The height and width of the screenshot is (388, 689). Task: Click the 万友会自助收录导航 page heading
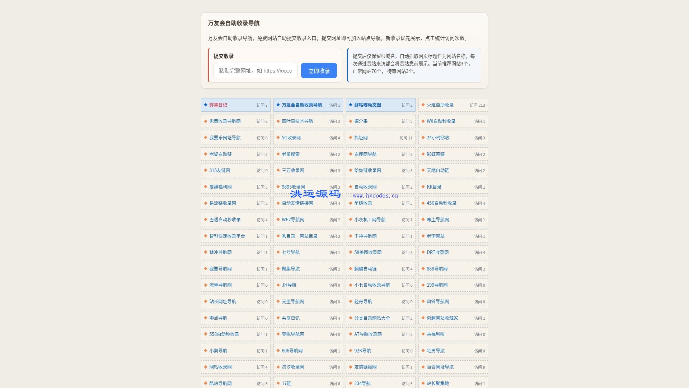coord(234,23)
